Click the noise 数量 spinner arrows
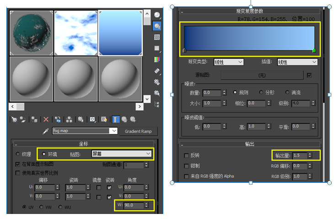 tap(224, 92)
